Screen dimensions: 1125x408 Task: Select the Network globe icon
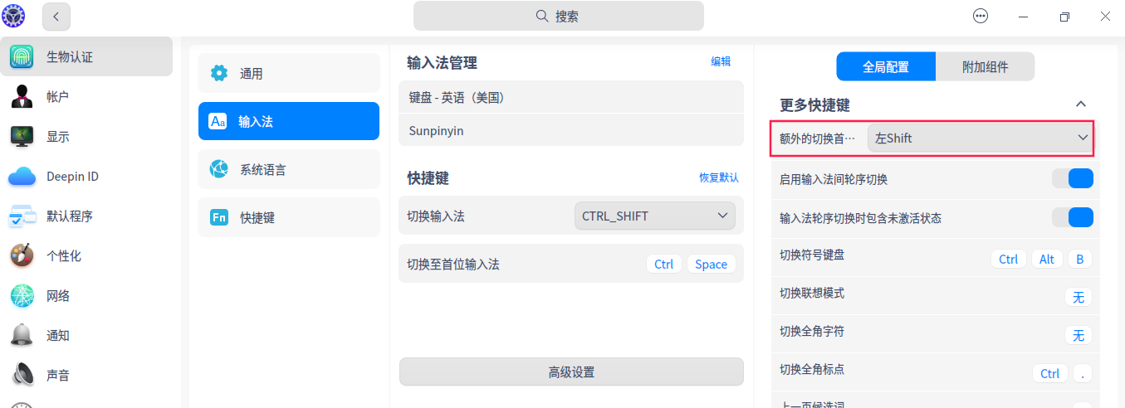coord(22,296)
